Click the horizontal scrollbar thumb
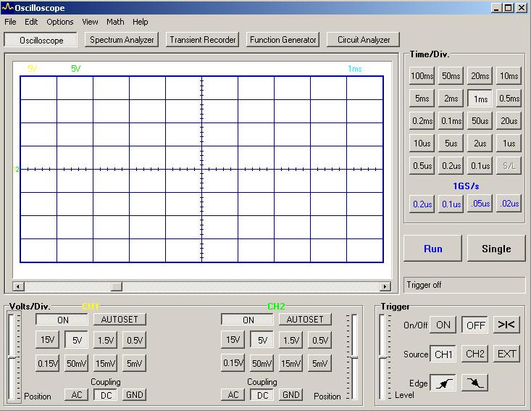 [x=116, y=286]
